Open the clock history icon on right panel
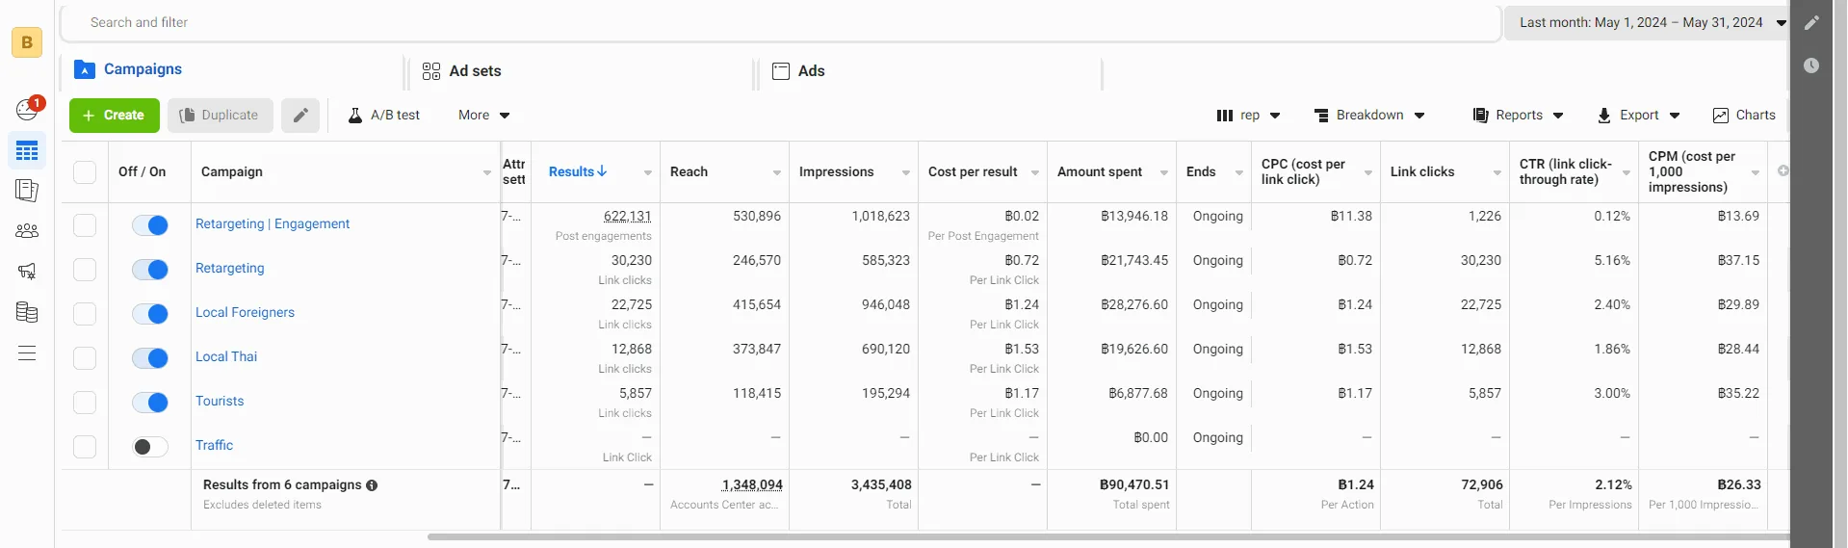Screen dimensions: 1848x548 coord(1811,65)
